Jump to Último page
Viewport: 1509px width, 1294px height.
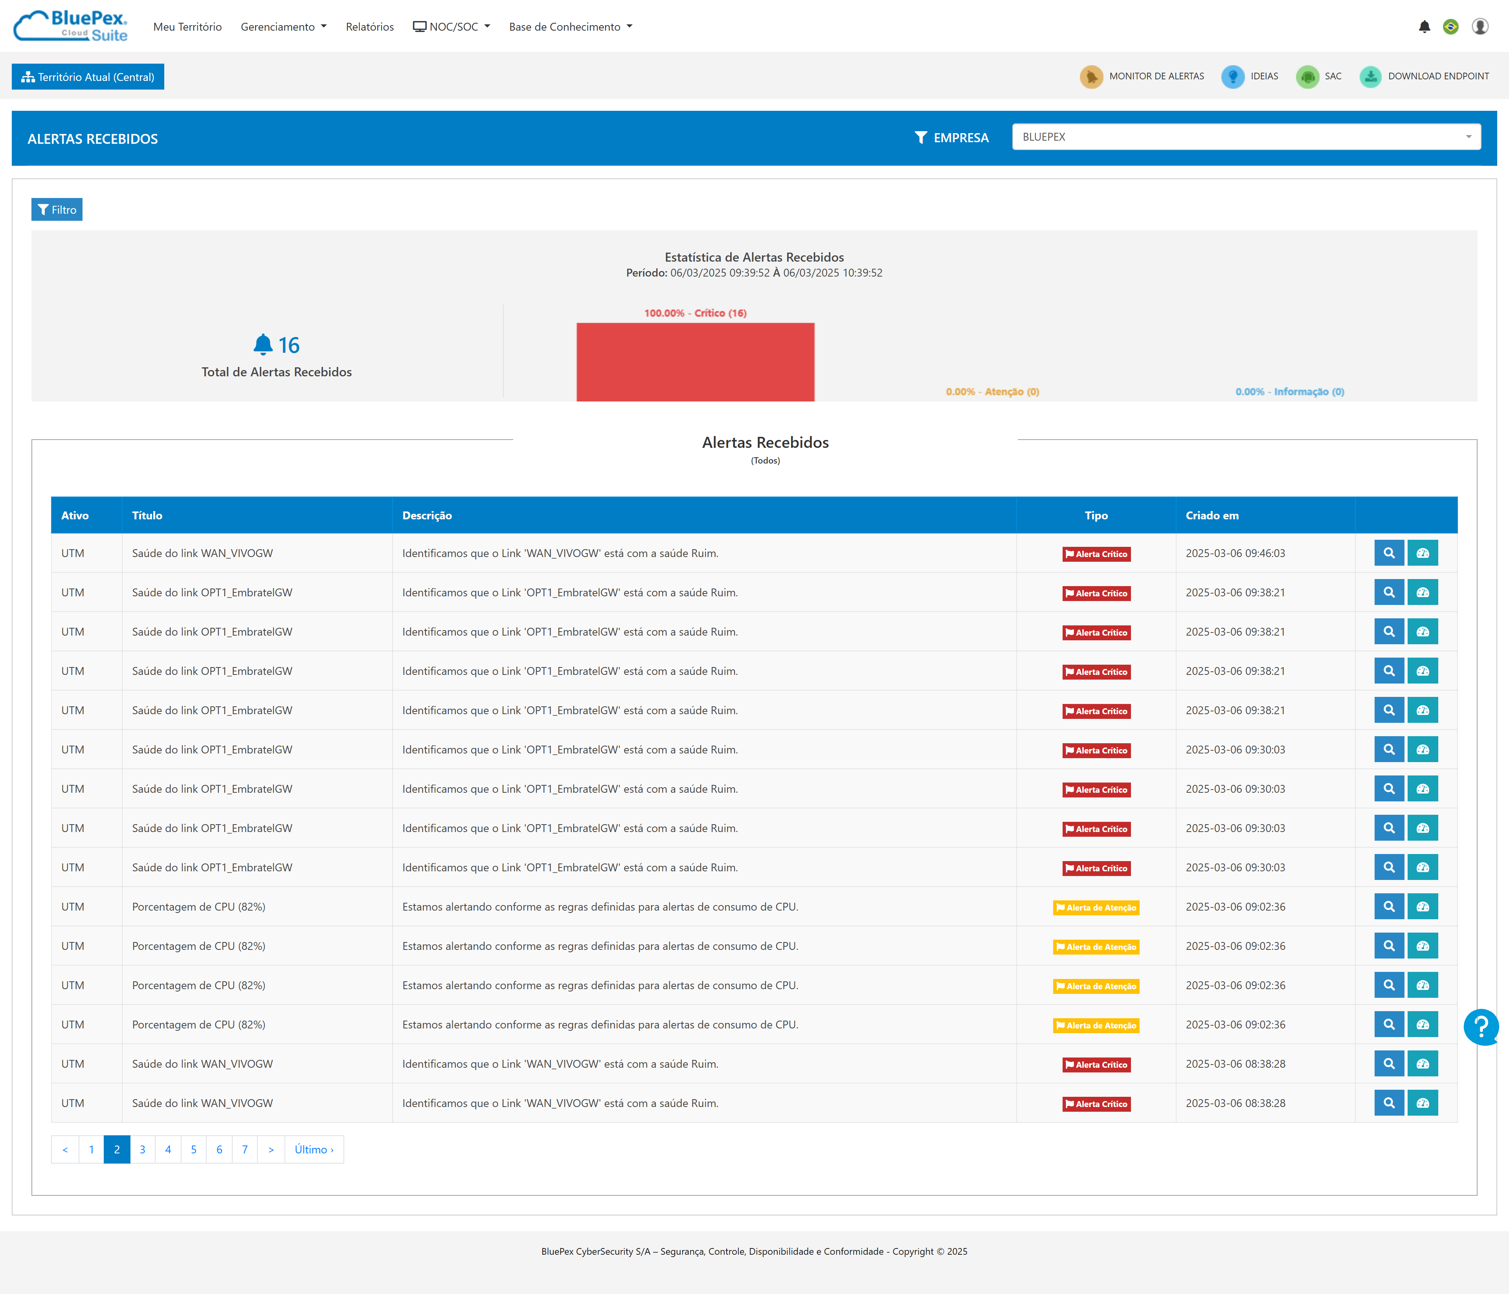pyautogui.click(x=314, y=1150)
